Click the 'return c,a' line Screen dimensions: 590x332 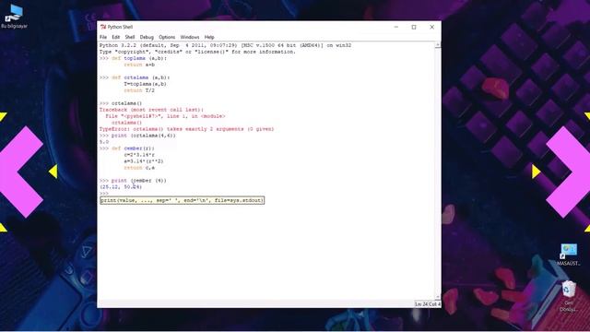[x=139, y=168]
